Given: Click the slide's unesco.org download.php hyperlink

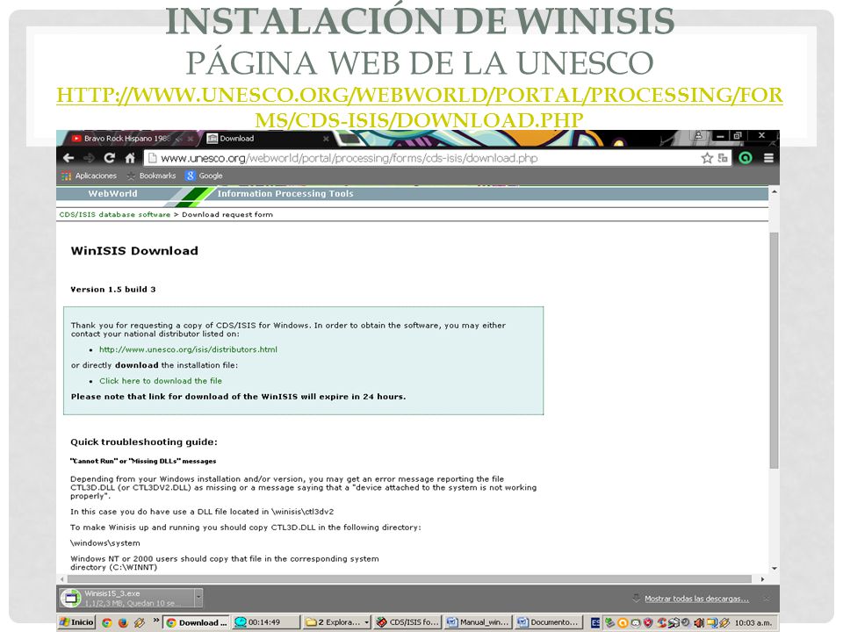Looking at the screenshot, I should point(420,107).
